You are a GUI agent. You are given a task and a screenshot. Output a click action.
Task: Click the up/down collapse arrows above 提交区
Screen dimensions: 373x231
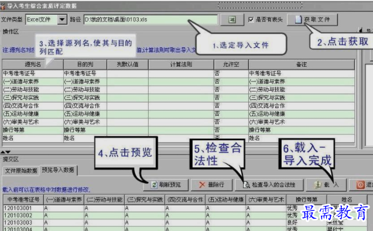point(5,152)
